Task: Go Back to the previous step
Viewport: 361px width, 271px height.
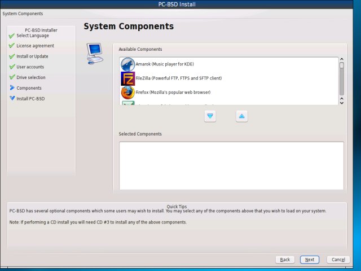Action: click(285, 260)
